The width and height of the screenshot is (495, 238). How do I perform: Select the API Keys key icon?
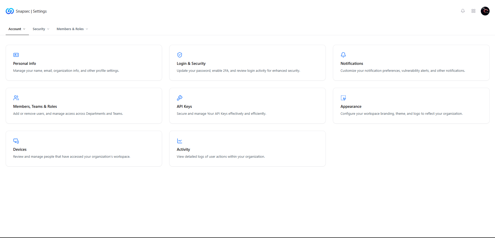pyautogui.click(x=180, y=98)
